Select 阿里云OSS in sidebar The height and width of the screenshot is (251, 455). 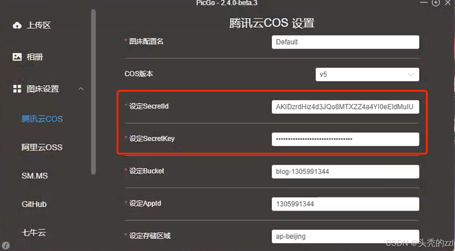point(42,147)
